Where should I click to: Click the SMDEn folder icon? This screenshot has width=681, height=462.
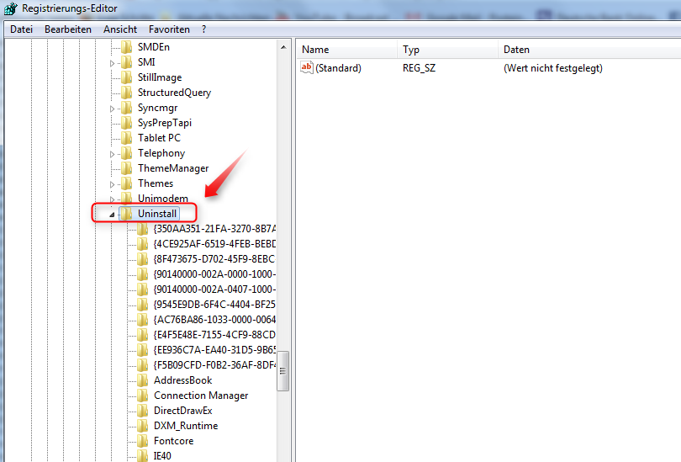(126, 47)
